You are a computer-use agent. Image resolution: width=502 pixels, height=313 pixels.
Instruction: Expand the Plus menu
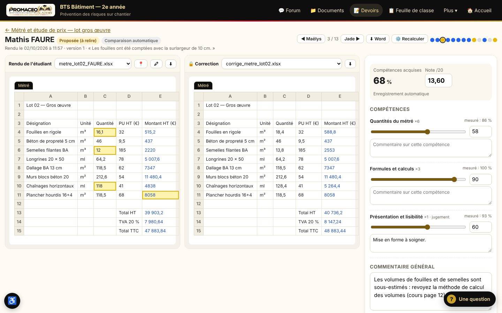point(450,10)
